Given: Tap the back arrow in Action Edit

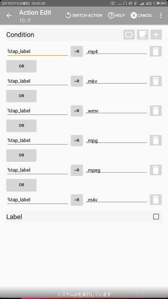Looking at the screenshot, I should pyautogui.click(x=9, y=16).
